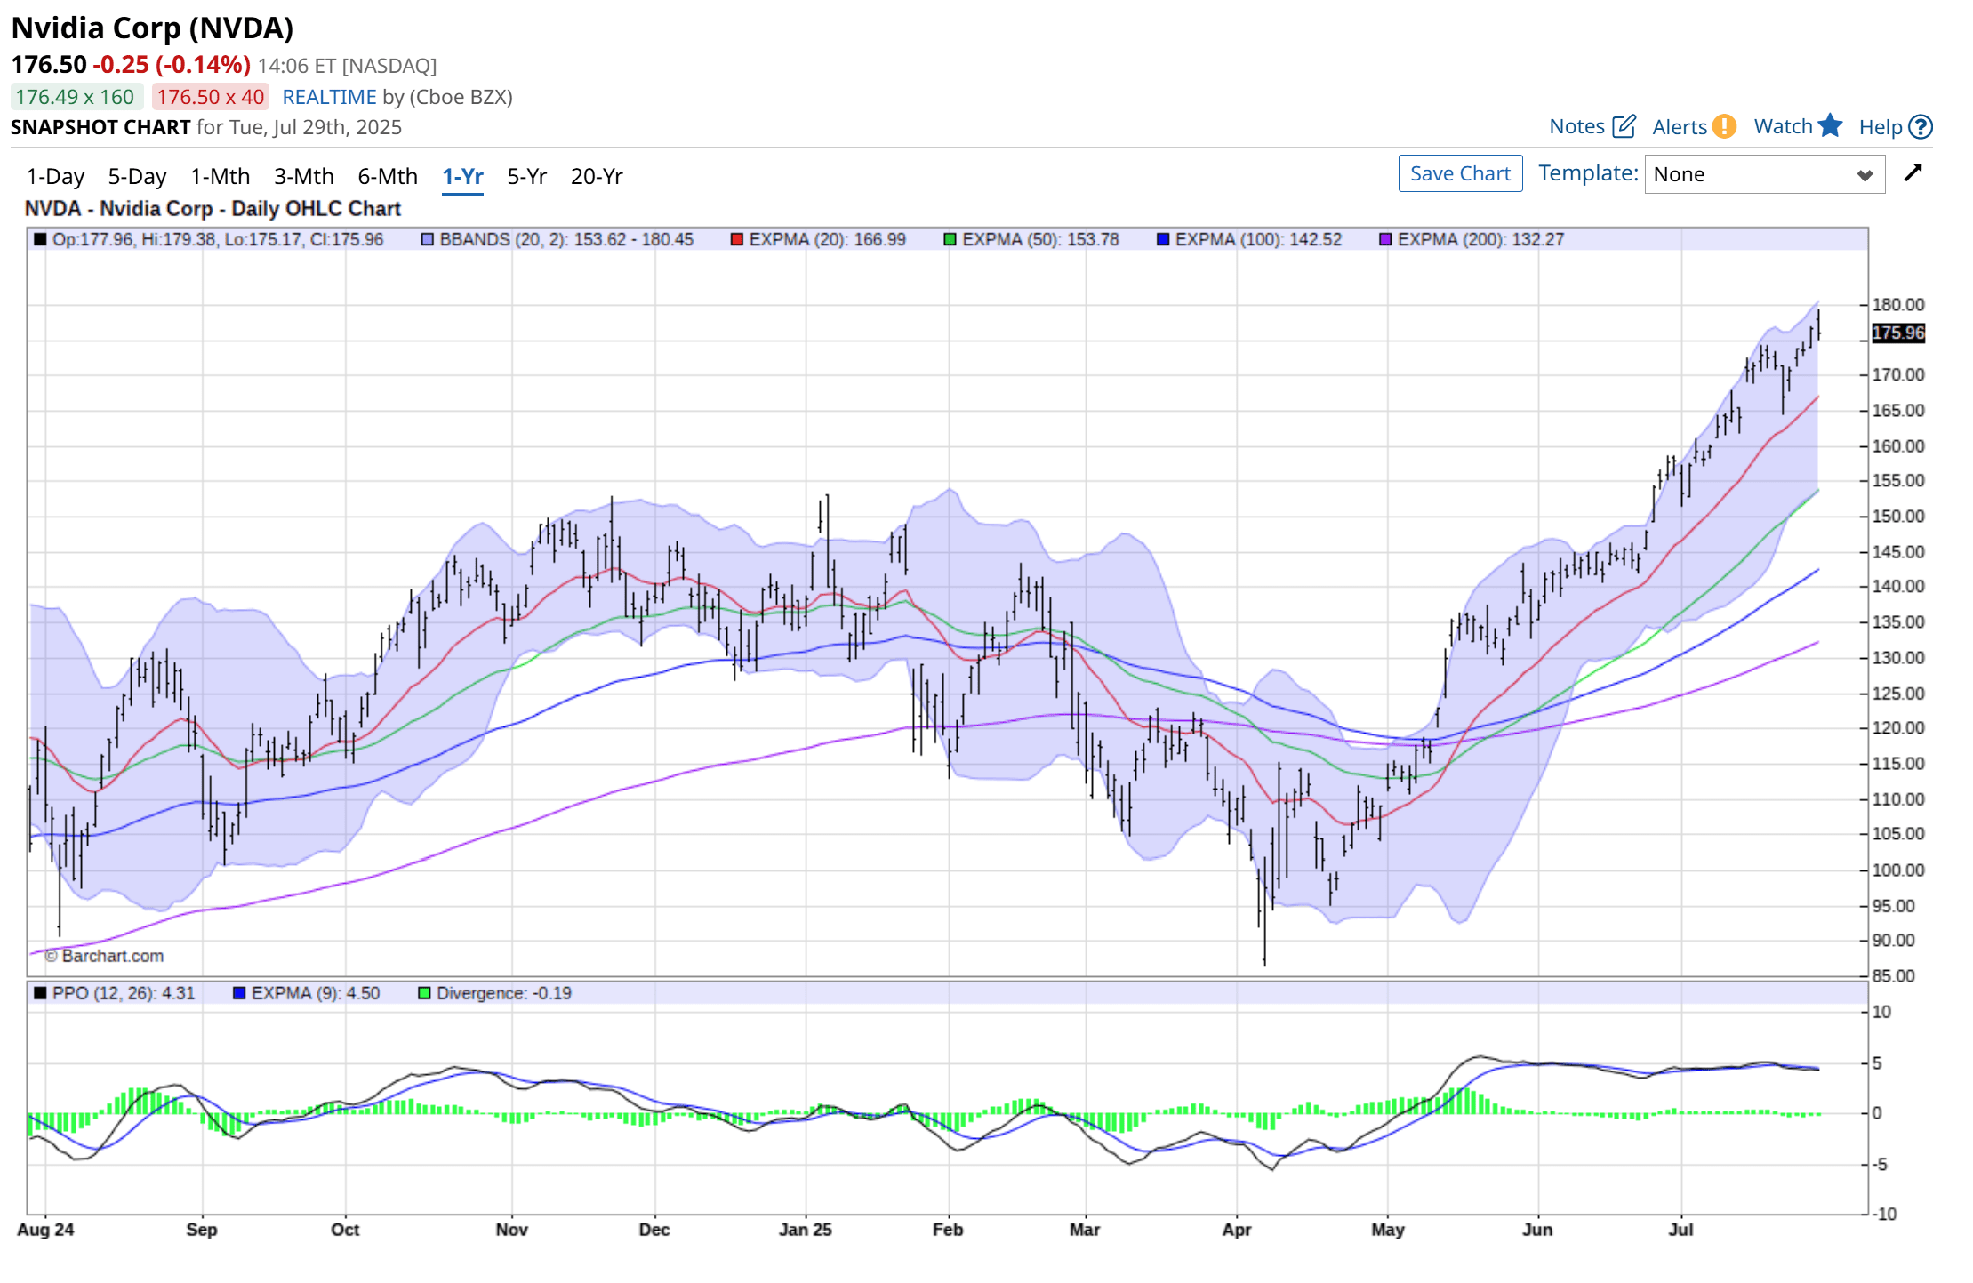Open Notes pencil edit icon
1973x1283 pixels.
pos(1624,126)
